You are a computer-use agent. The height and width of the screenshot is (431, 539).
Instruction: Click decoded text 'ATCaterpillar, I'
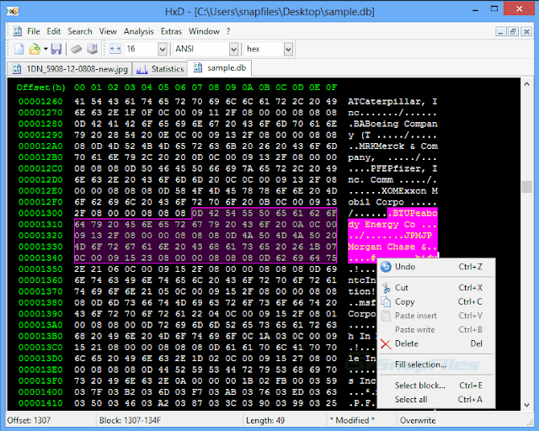tap(392, 101)
